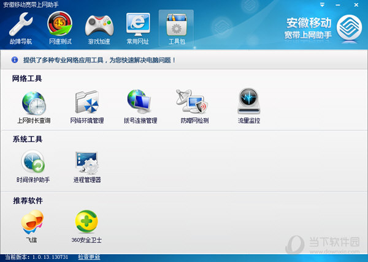Click the 检查更新 link
The image size is (368, 262).
coord(89,257)
